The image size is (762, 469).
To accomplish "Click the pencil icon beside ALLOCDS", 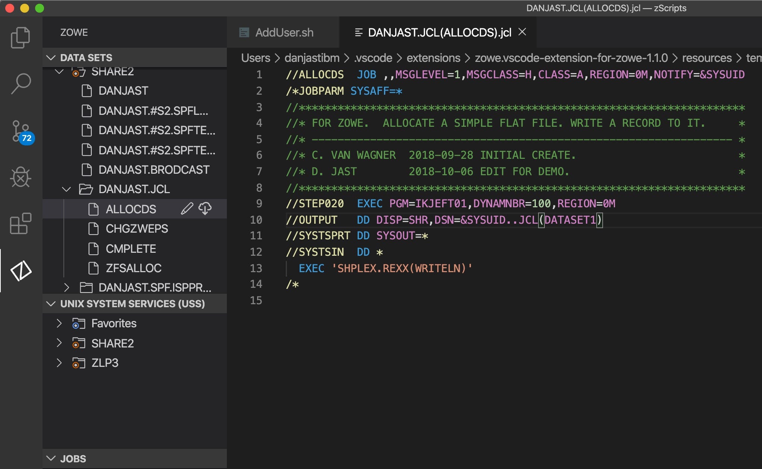I will (187, 209).
